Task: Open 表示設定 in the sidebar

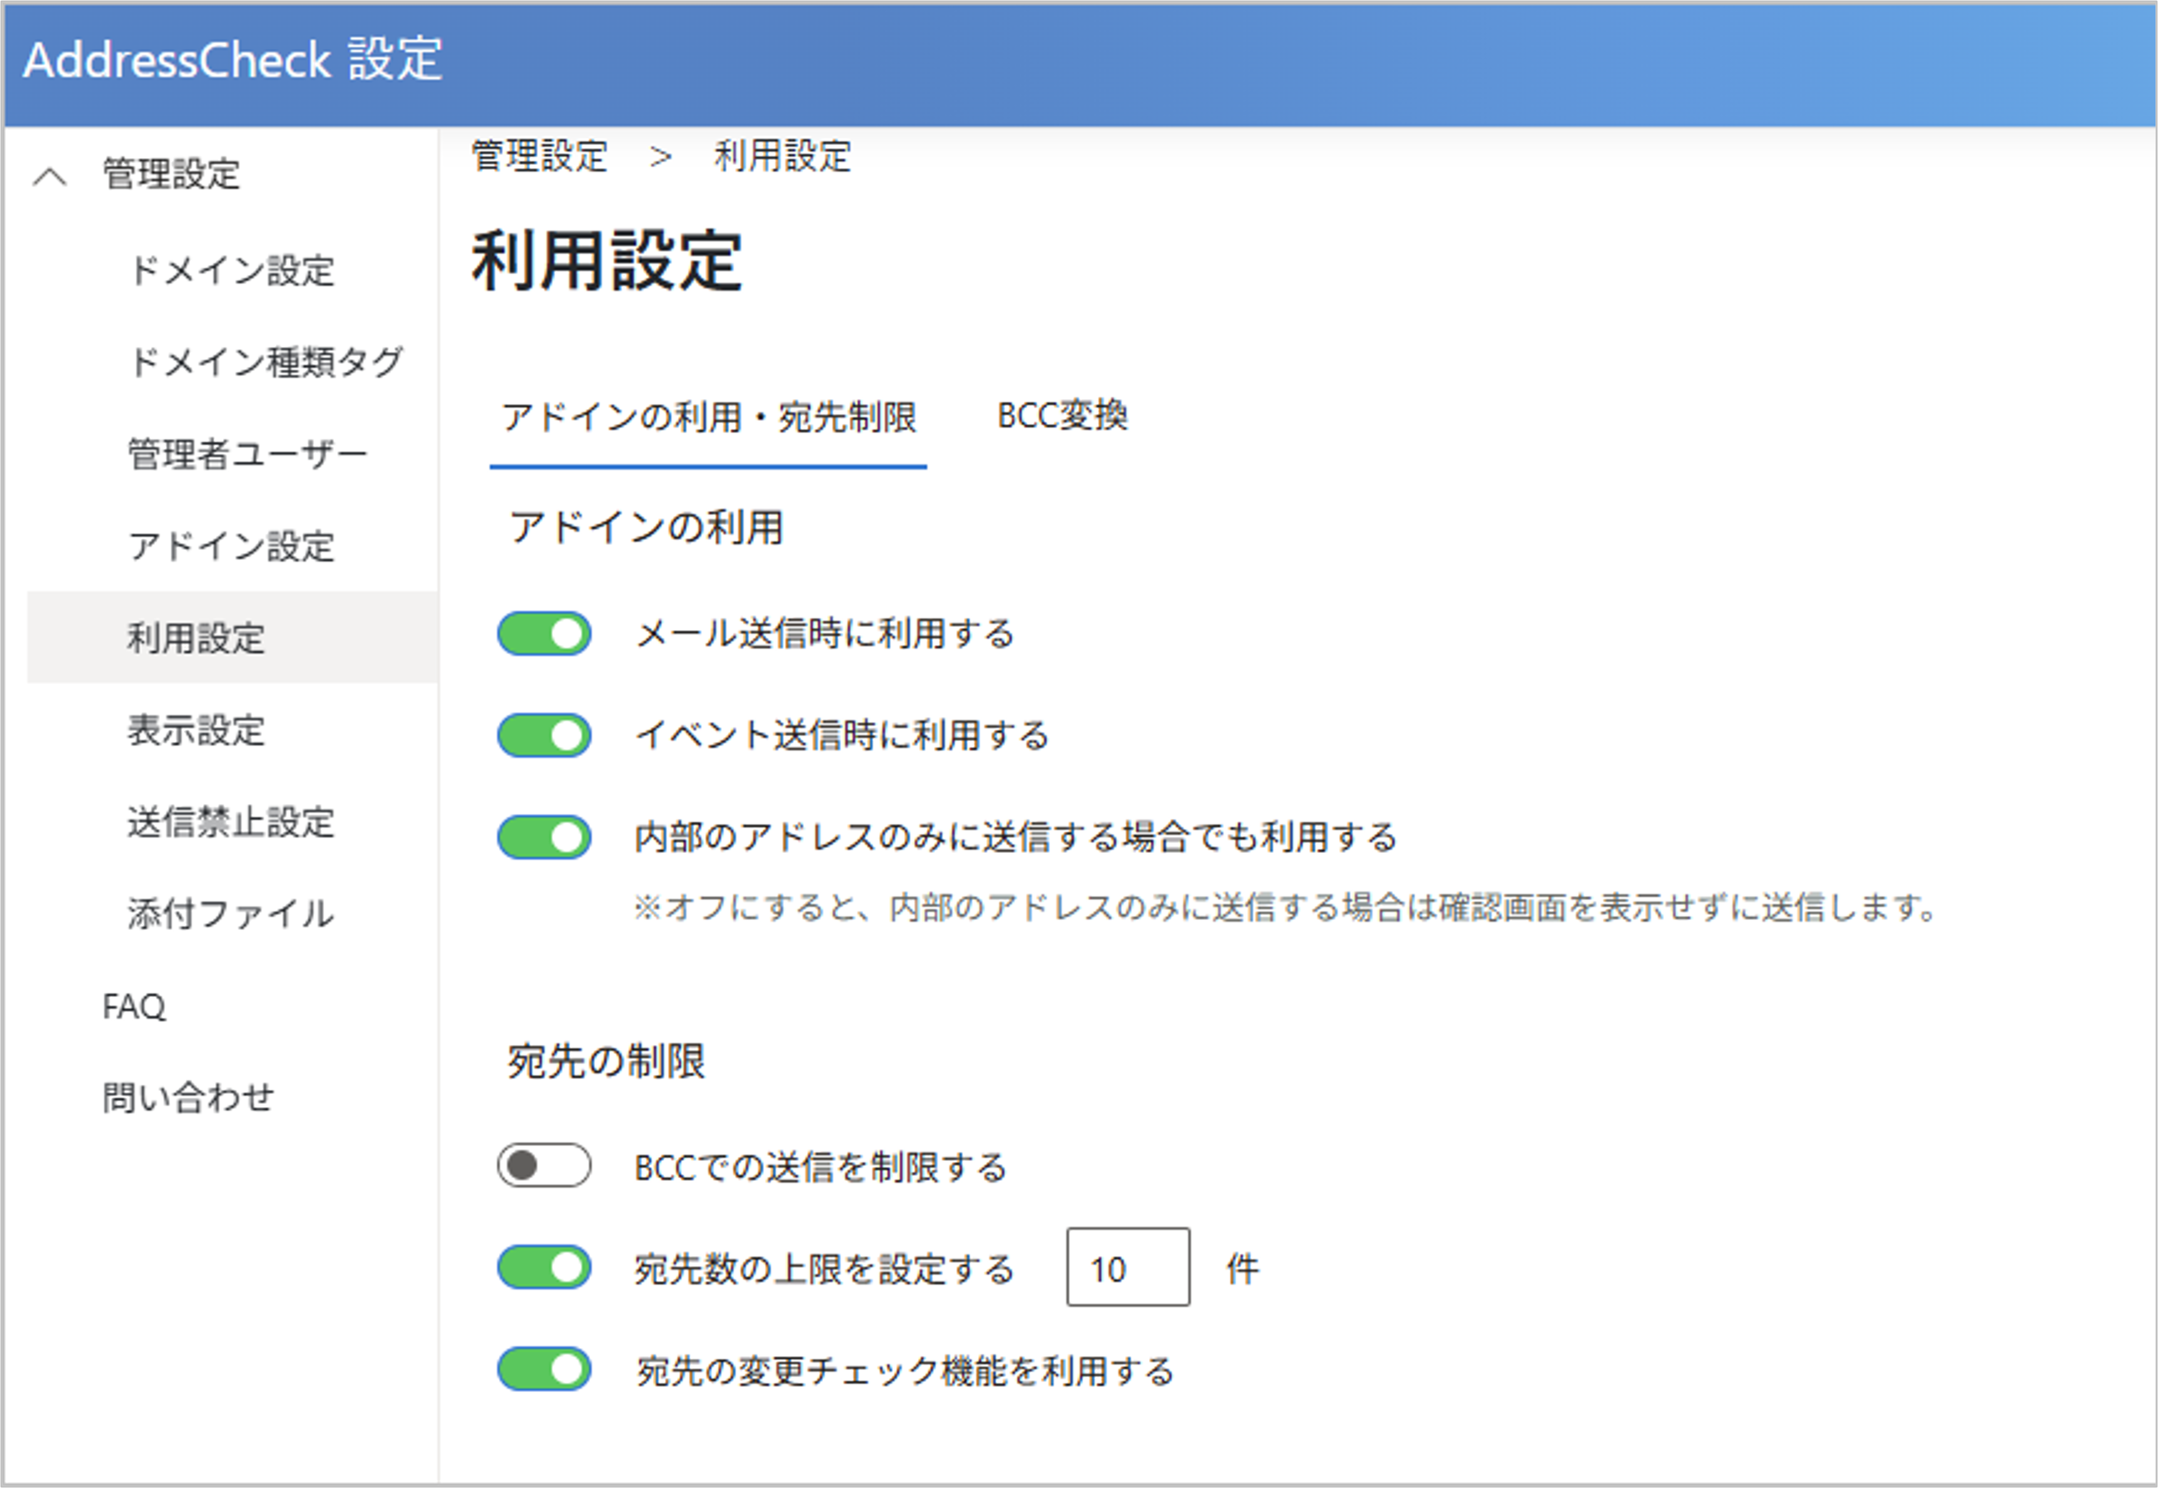Action: (197, 730)
